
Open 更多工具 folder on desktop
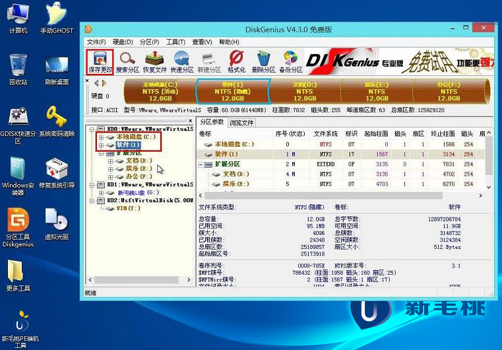[x=18, y=275]
